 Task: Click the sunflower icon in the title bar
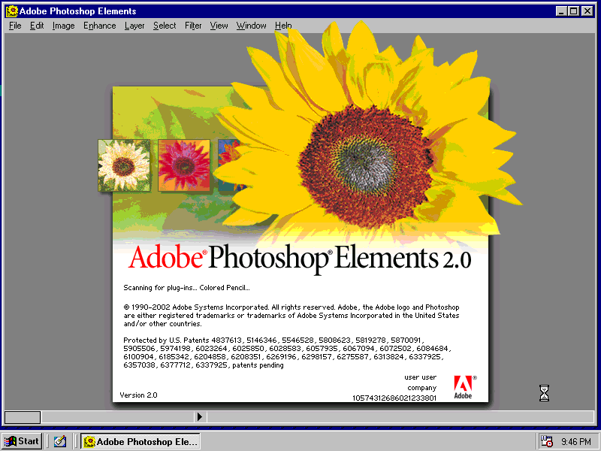tap(11, 11)
